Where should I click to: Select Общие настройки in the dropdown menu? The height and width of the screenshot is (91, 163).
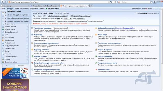pos(14,12)
